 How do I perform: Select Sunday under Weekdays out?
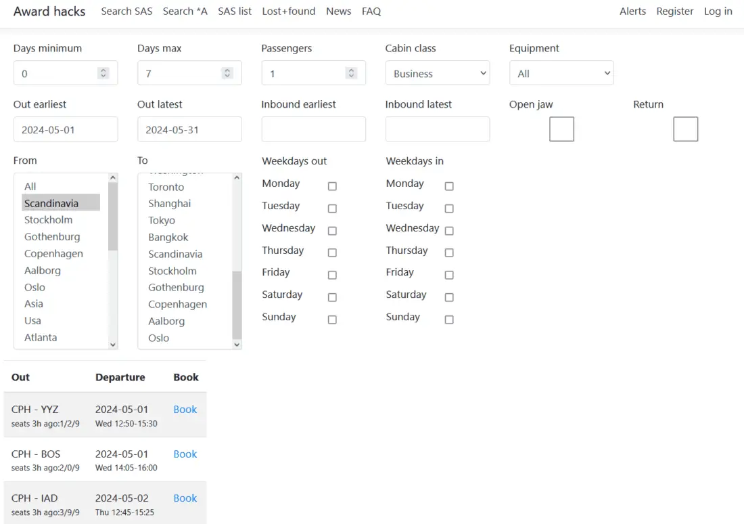pyautogui.click(x=332, y=320)
